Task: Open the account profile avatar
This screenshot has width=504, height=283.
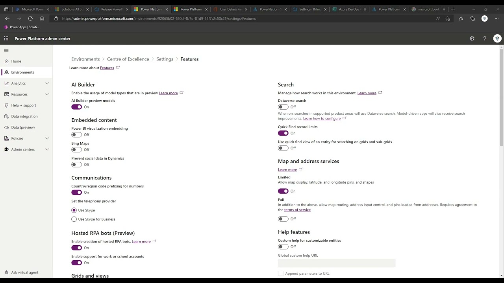Action: [x=497, y=39]
